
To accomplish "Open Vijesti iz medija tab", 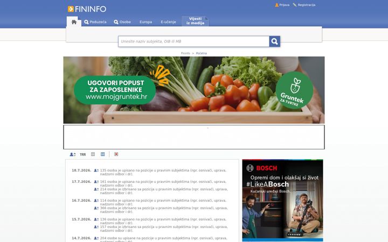I will point(195,21).
